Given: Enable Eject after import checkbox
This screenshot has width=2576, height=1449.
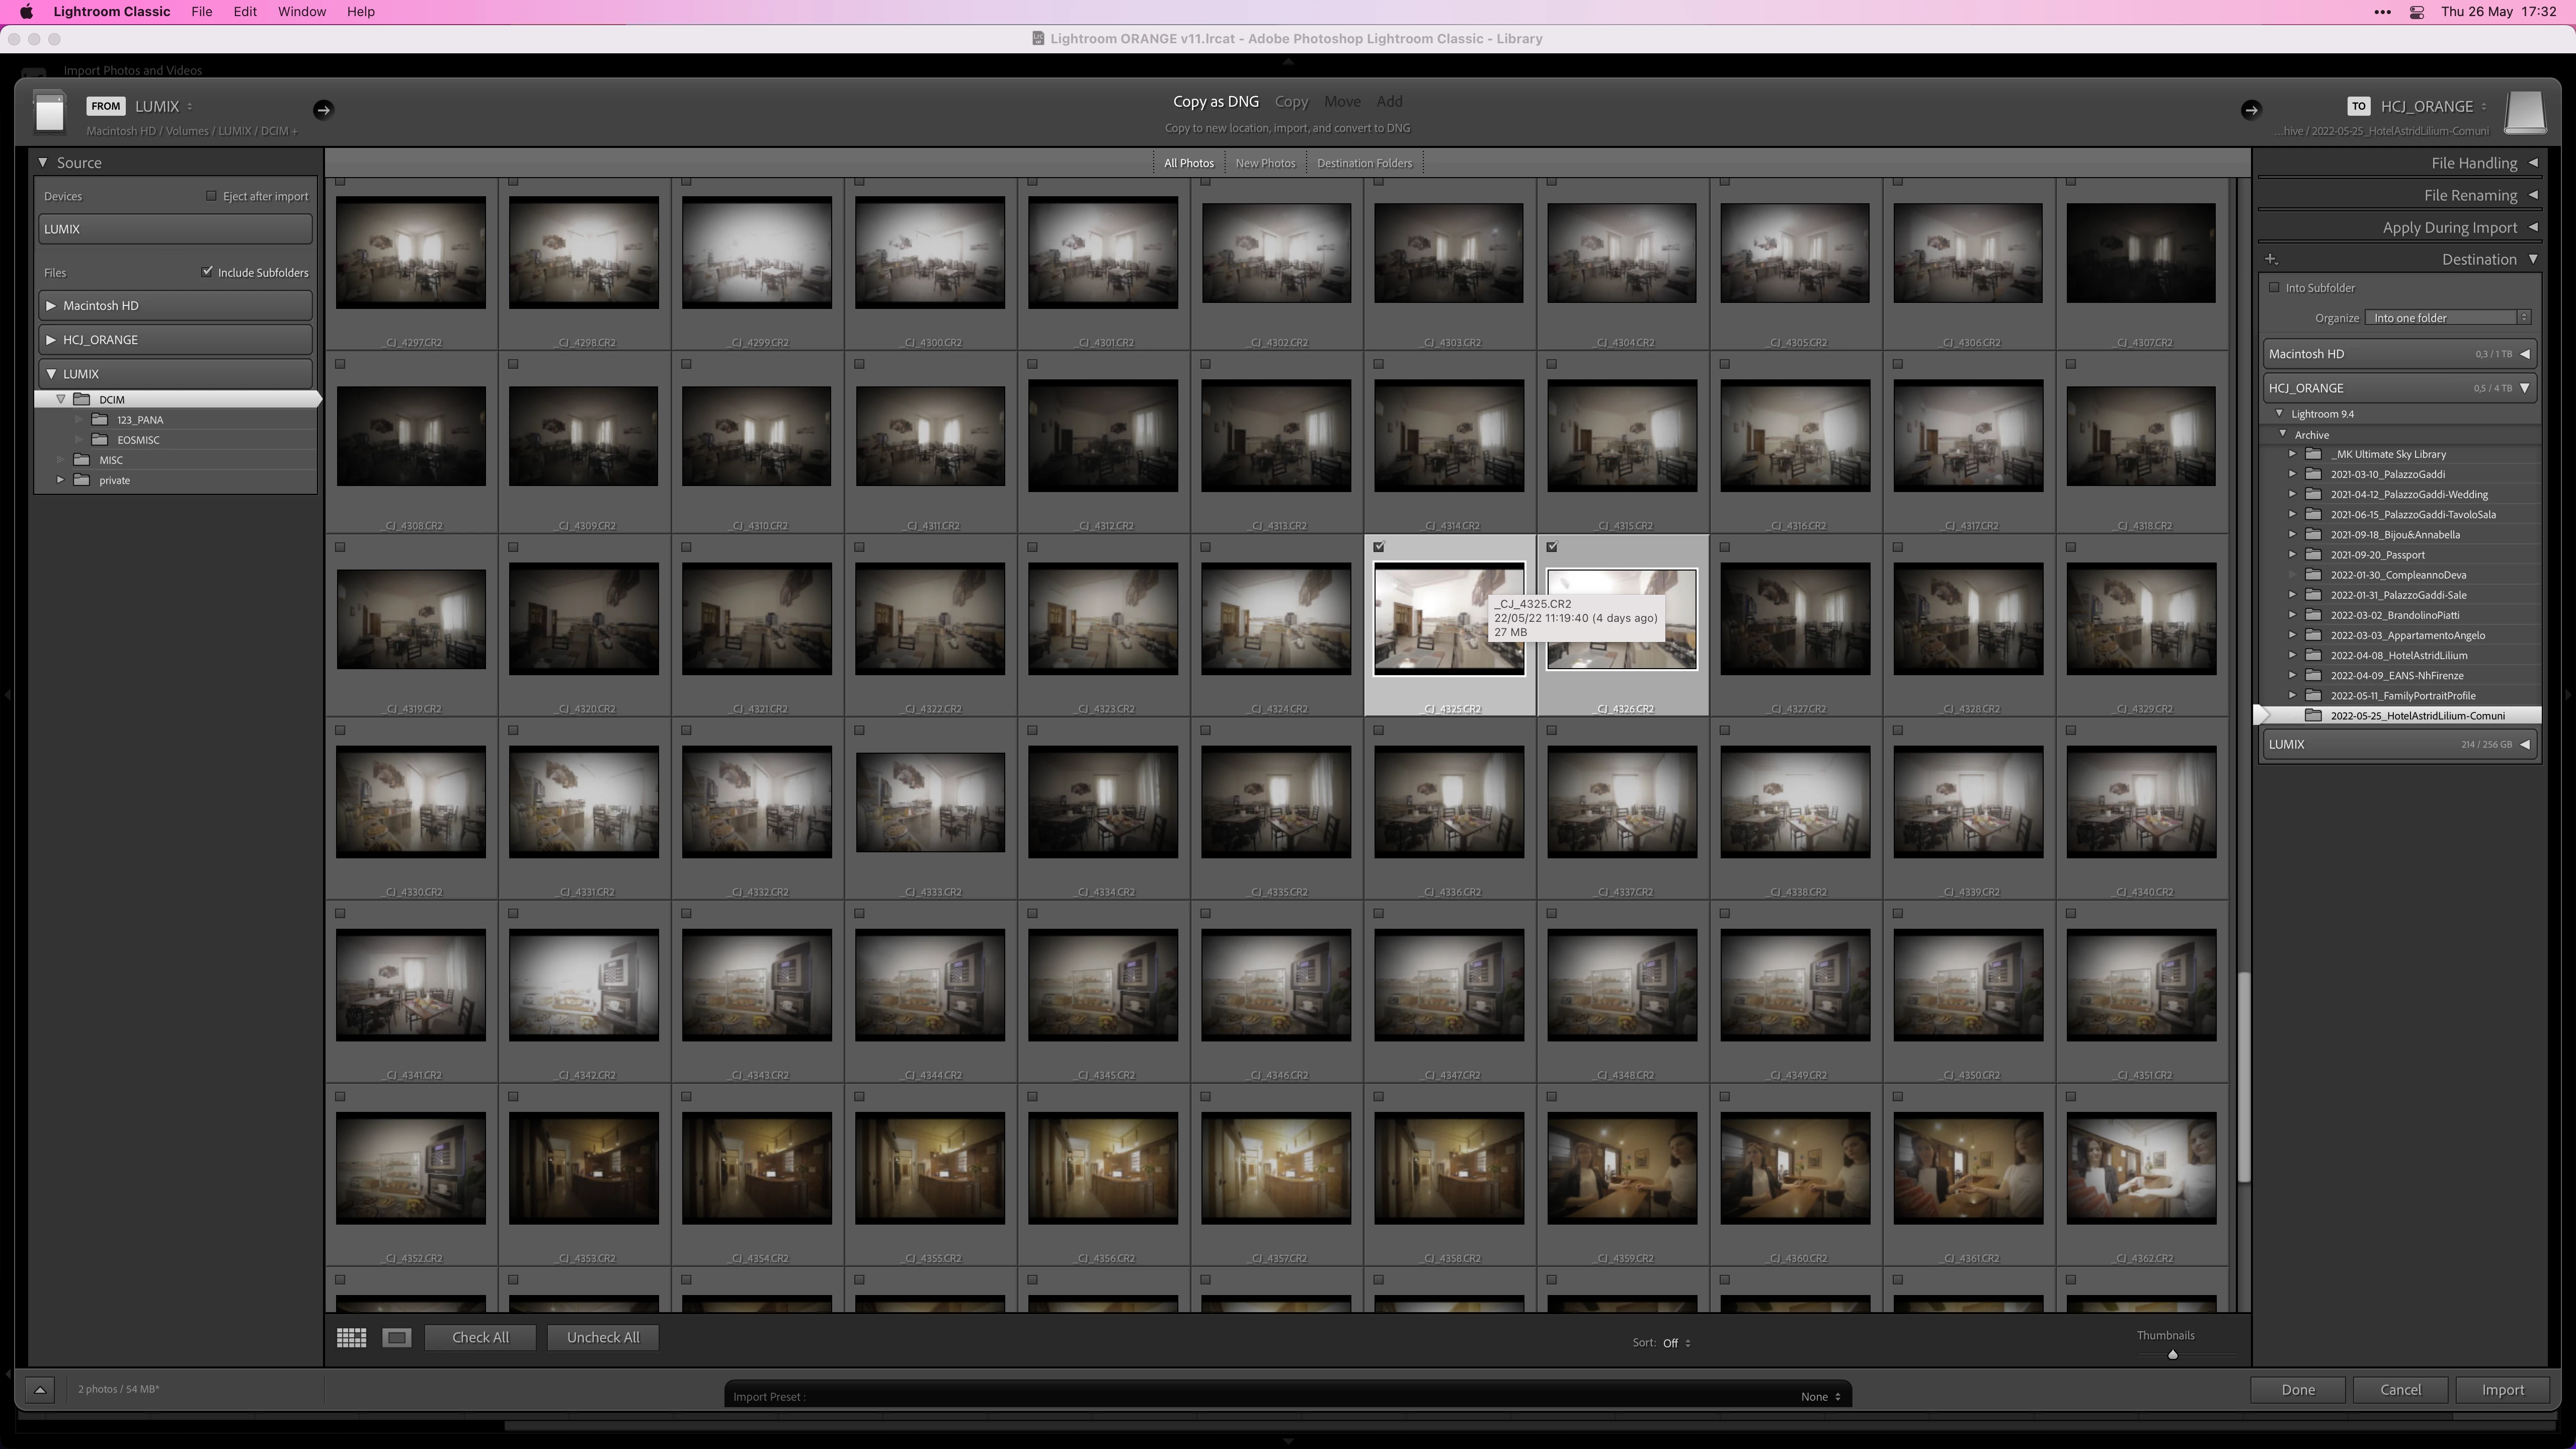Looking at the screenshot, I should (x=211, y=196).
